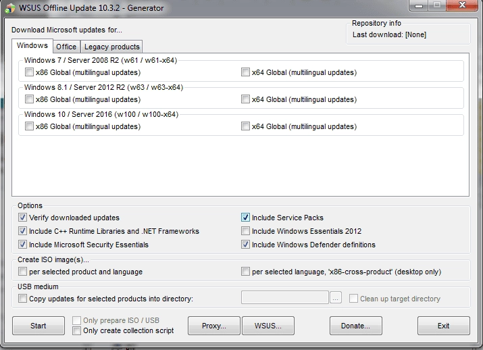Click 'Windows 10 / Server 2016' group label
The height and width of the screenshot is (350, 483).
coord(101,114)
